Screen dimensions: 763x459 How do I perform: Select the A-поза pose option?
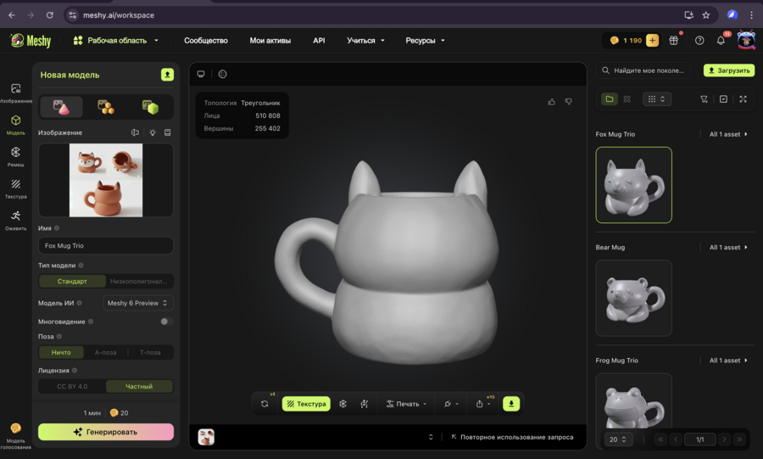105,352
